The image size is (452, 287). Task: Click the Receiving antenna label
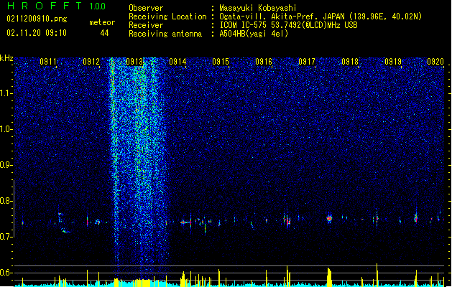pyautogui.click(x=165, y=34)
